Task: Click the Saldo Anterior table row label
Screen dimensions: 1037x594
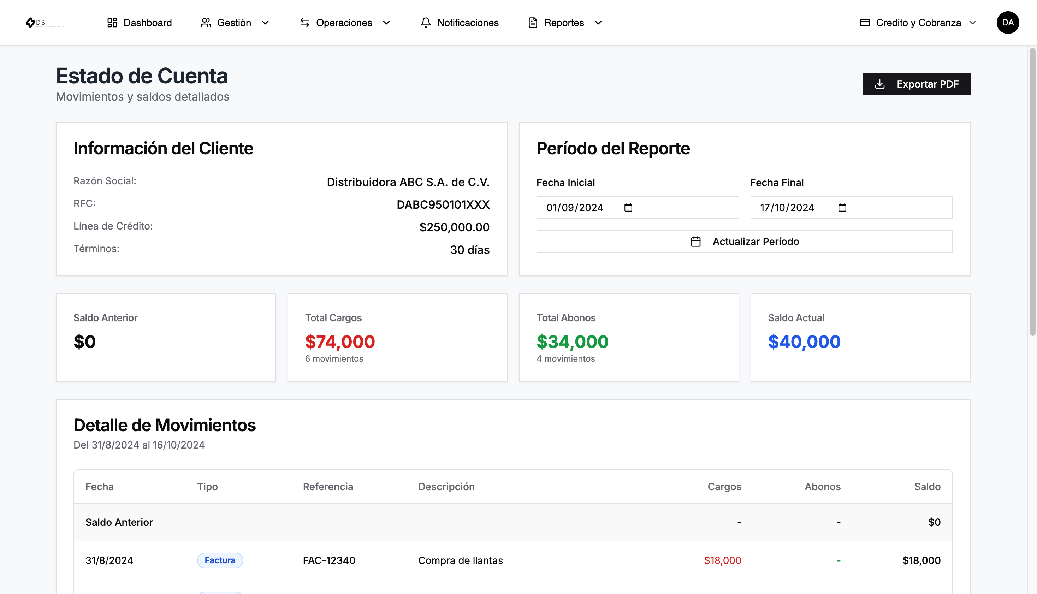Action: coord(119,522)
